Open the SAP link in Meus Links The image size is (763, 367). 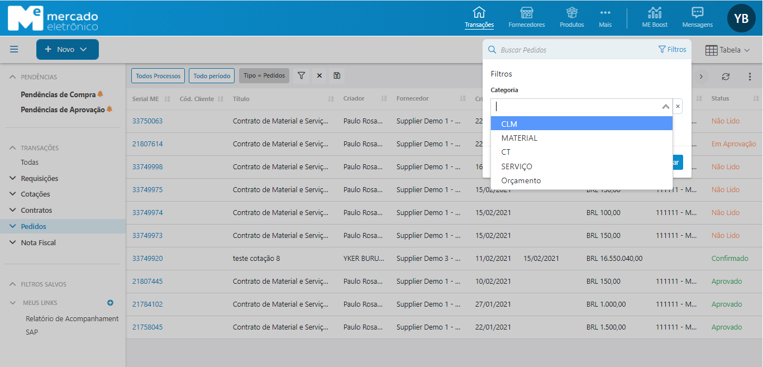click(x=32, y=332)
